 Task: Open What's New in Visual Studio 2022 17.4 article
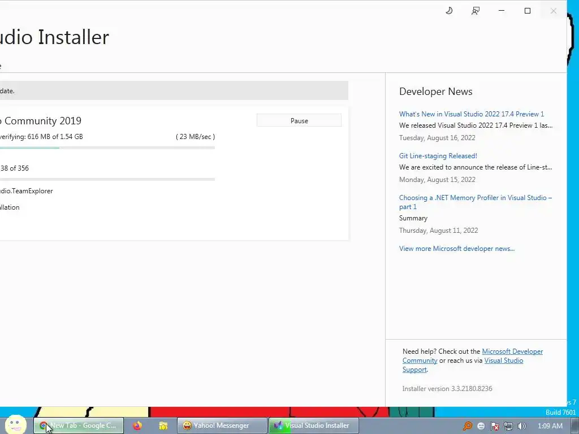[472, 114]
